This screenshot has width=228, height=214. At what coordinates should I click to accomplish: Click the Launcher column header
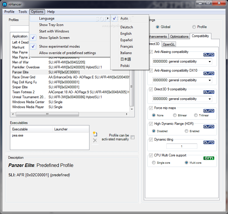point(70,129)
